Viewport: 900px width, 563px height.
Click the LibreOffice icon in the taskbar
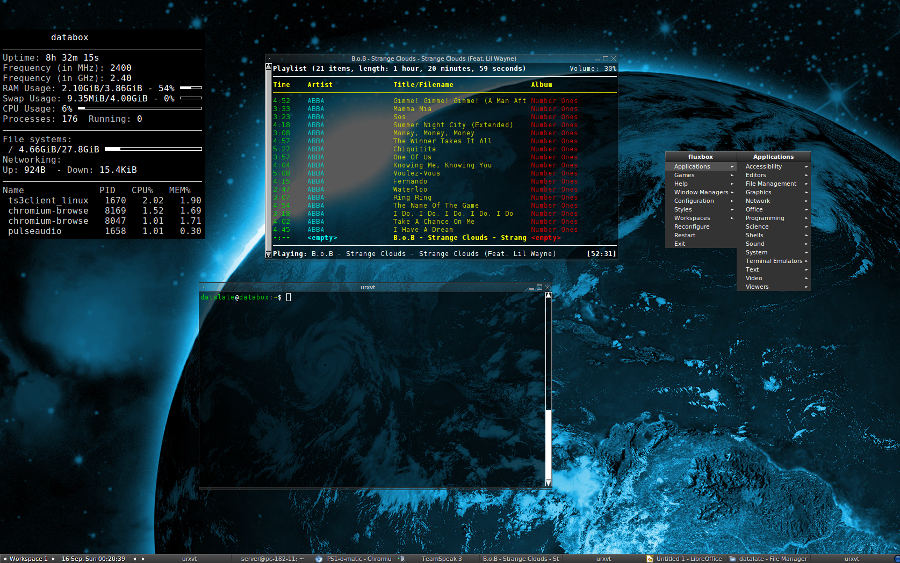[x=650, y=559]
